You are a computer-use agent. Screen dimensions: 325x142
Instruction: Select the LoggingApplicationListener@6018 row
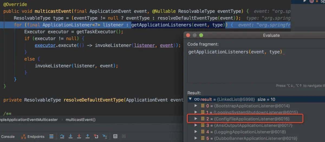[x=250, y=132]
